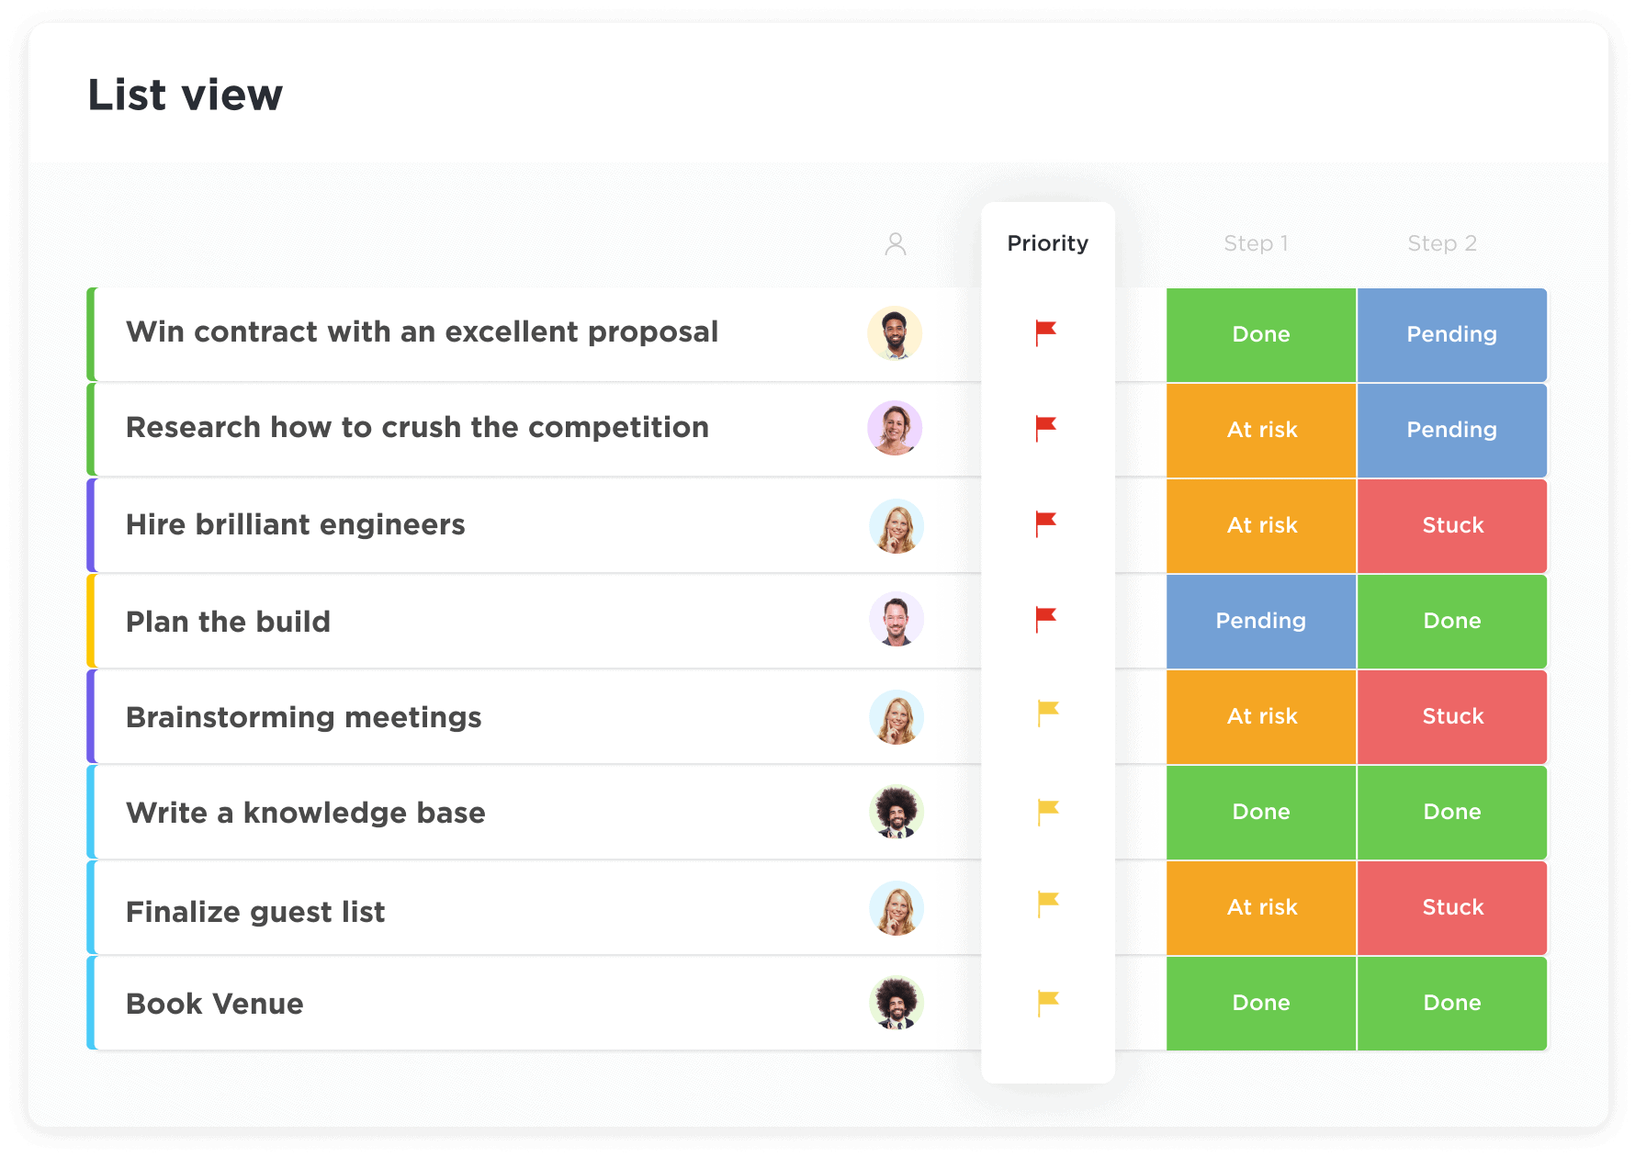The image size is (1635, 1157).
Task: Open Step 1 Done status for Win contract
Action: point(1261,334)
